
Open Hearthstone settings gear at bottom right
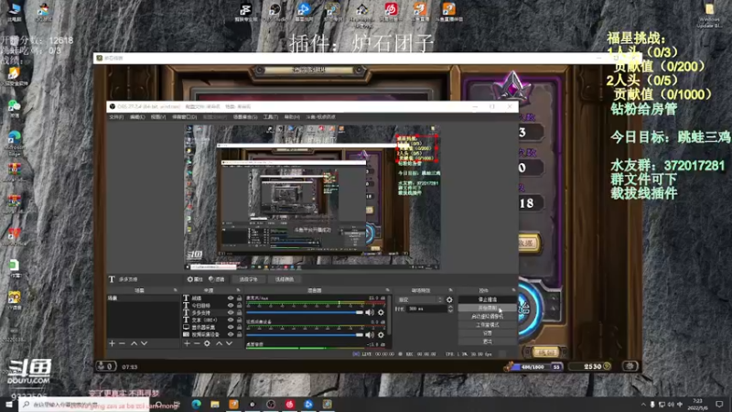(630, 366)
